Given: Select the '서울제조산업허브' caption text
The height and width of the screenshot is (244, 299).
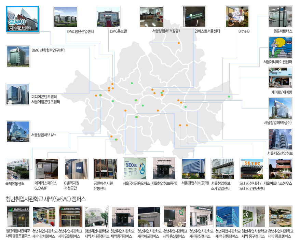Looking at the screenshot, I should [280, 153].
